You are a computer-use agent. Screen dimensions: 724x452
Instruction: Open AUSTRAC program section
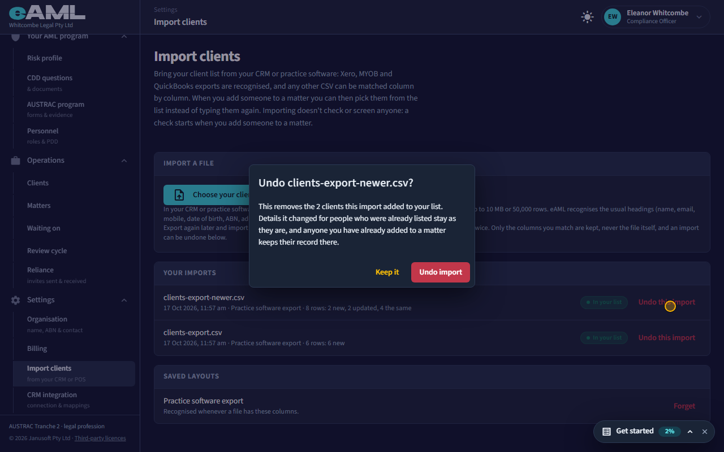[74, 109]
